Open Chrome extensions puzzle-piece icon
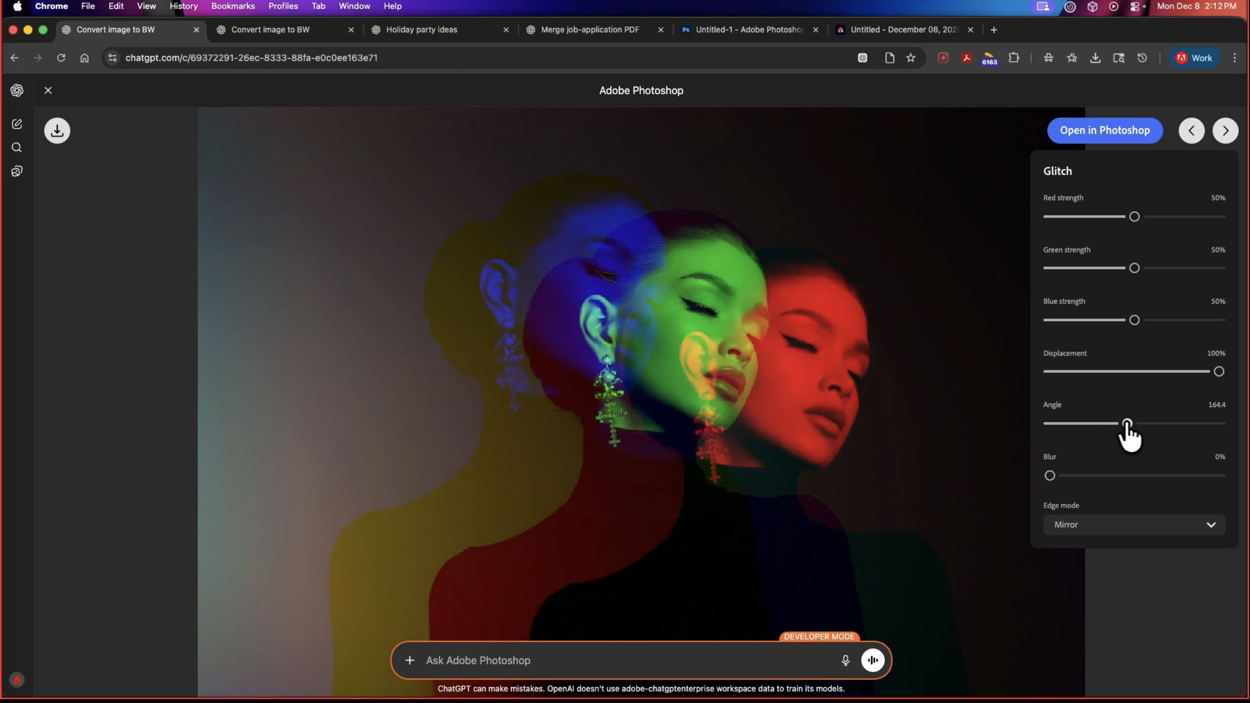The height and width of the screenshot is (703, 1250). [x=1014, y=58]
